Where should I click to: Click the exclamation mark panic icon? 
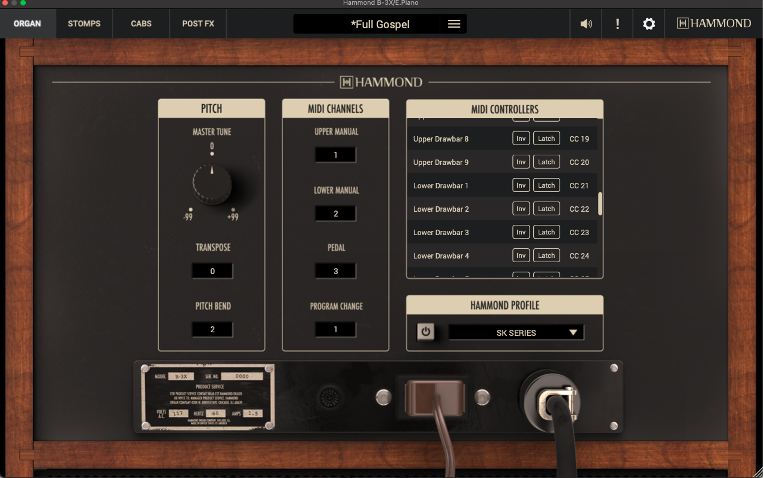(617, 24)
